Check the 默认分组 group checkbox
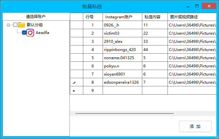This screenshot has width=219, height=139. (x=15, y=25)
